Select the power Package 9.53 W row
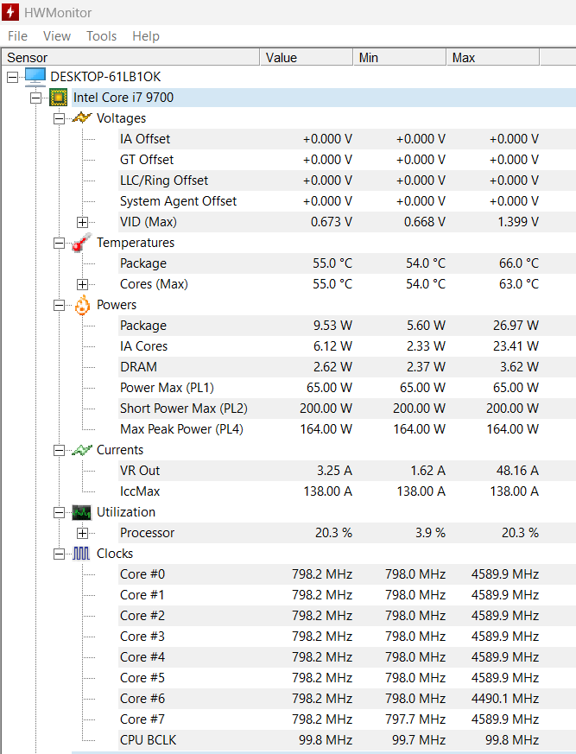Screen dimensions: 576x754 pyautogui.click(x=348, y=326)
